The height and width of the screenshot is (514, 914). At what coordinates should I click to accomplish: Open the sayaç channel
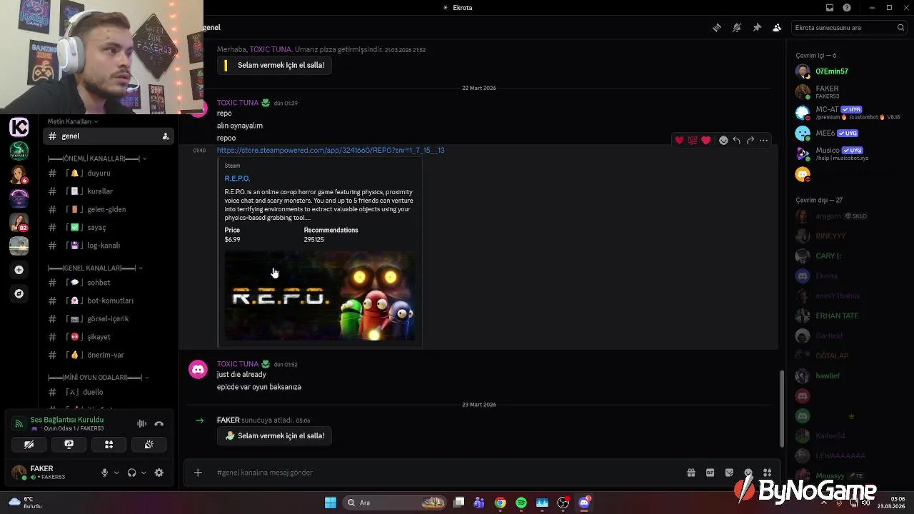[109, 228]
